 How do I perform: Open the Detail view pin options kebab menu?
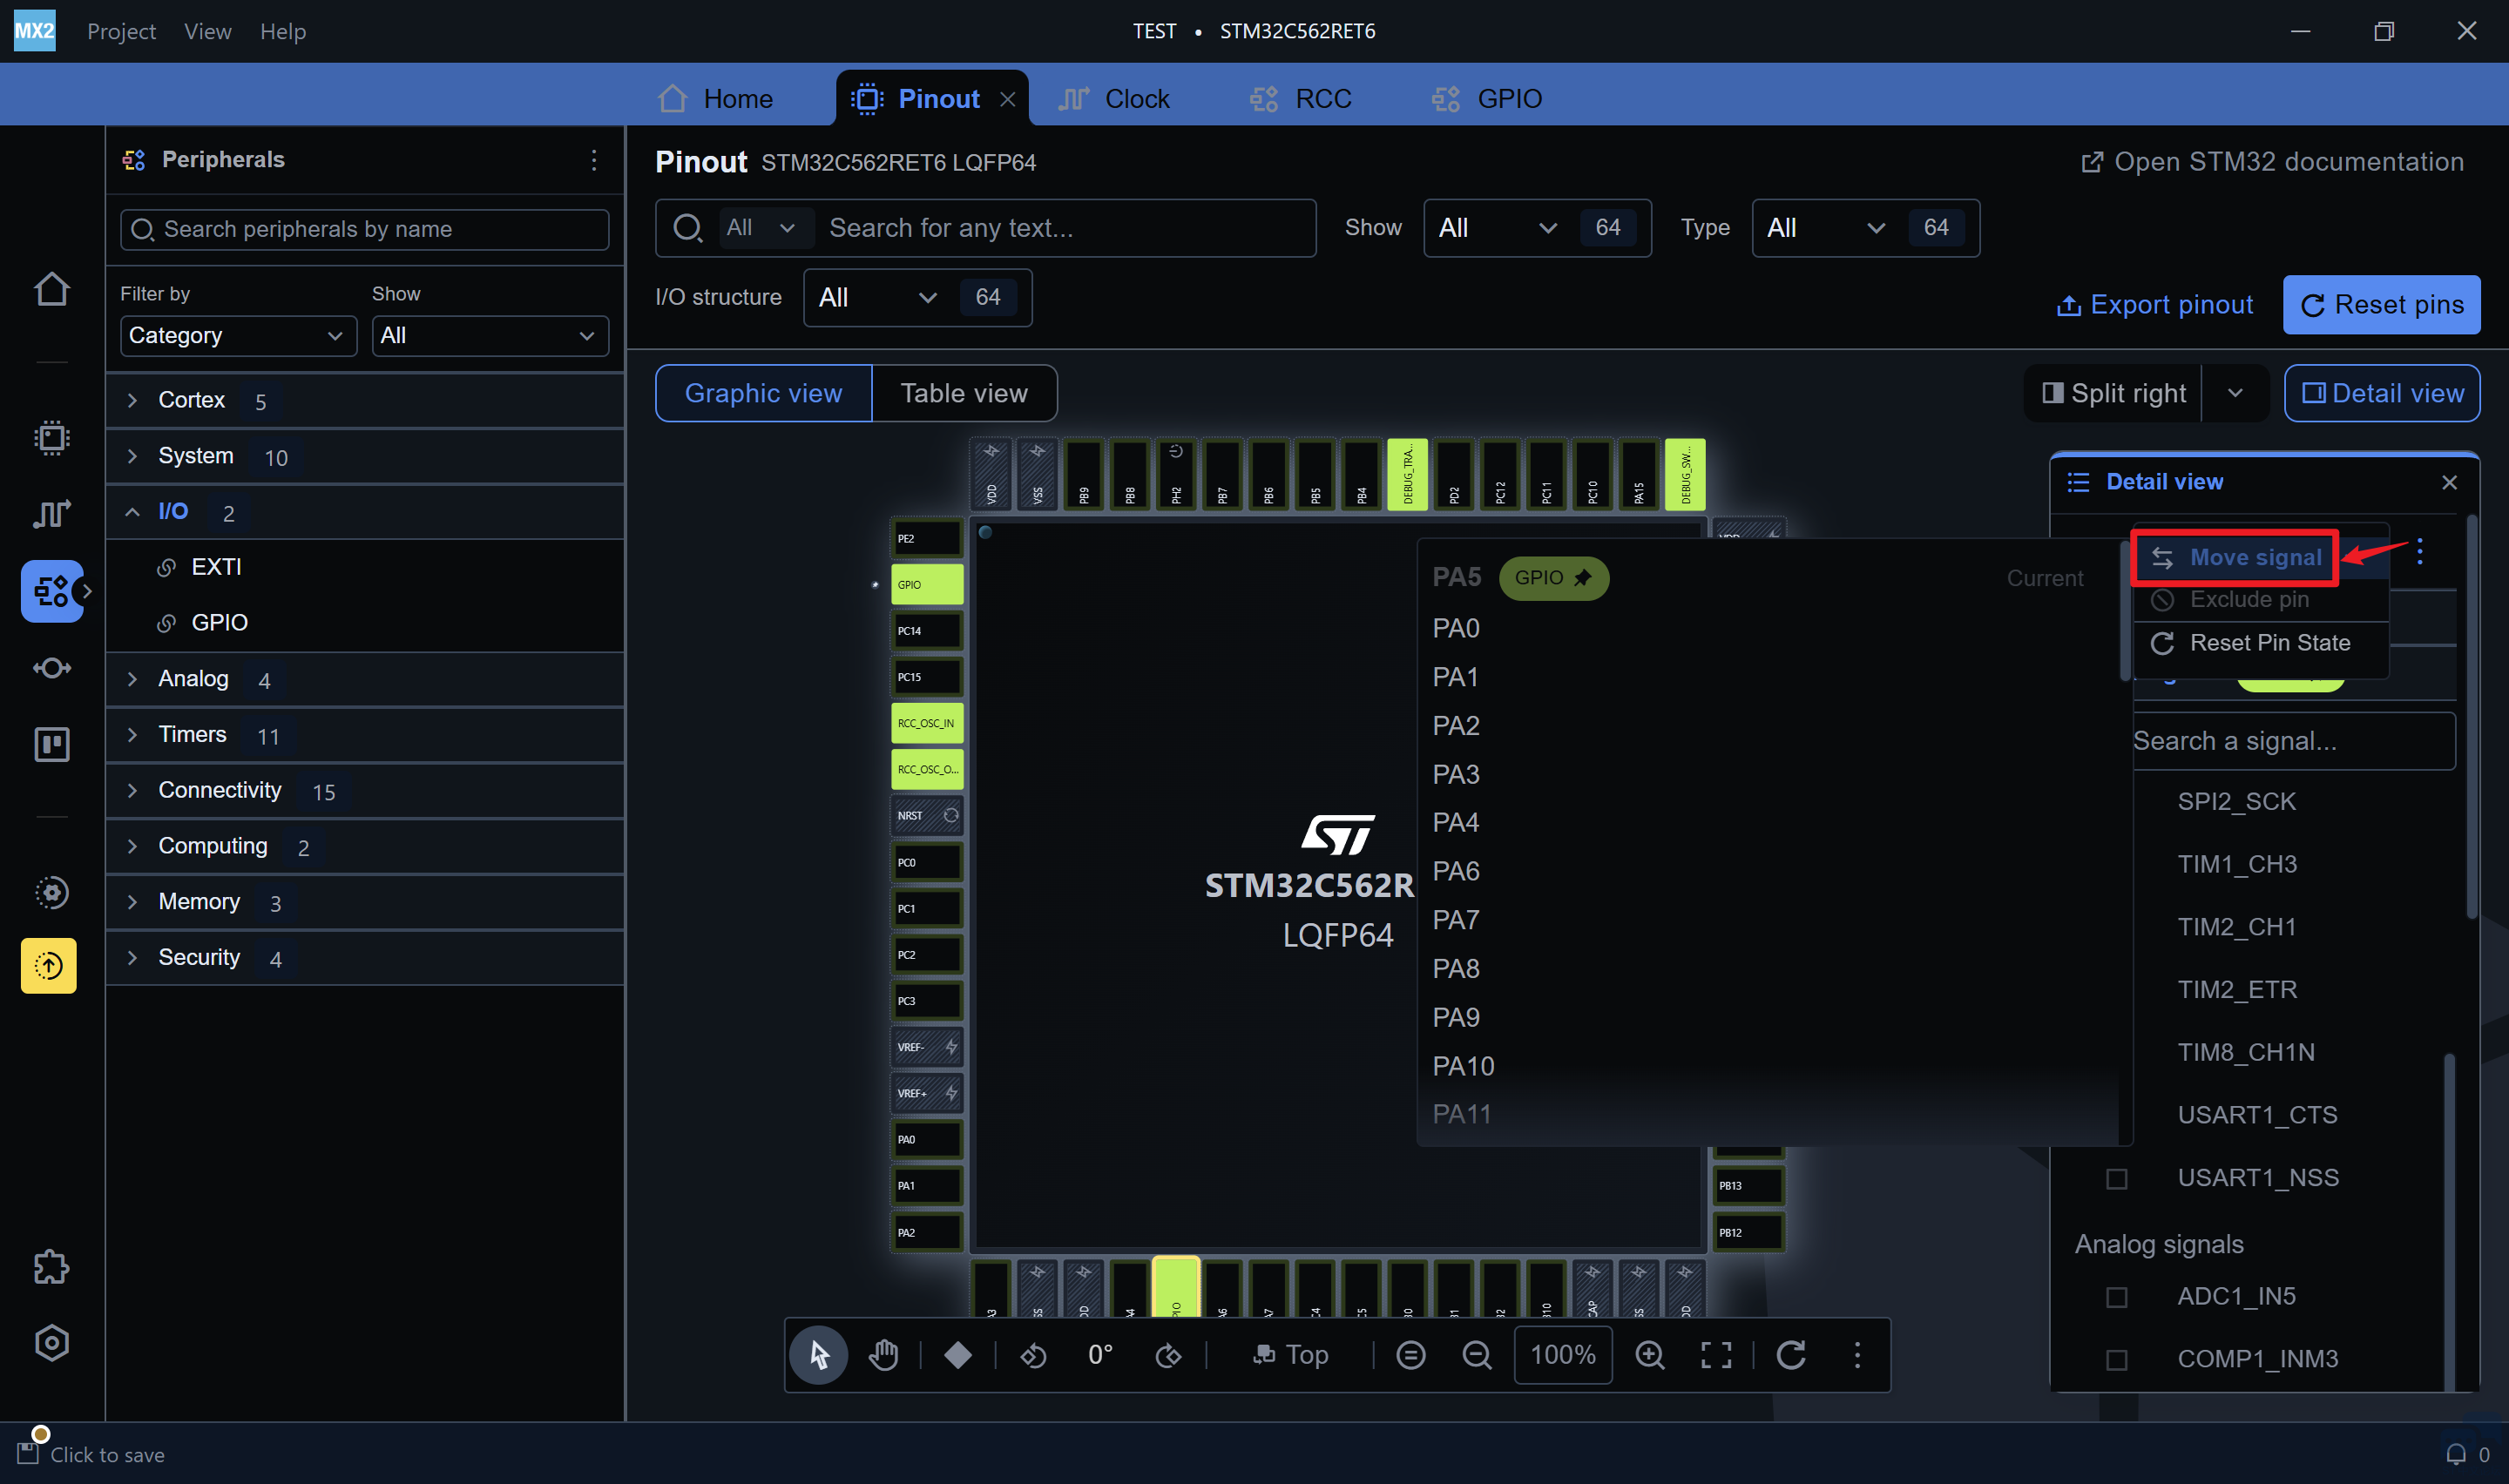[x=2420, y=551]
